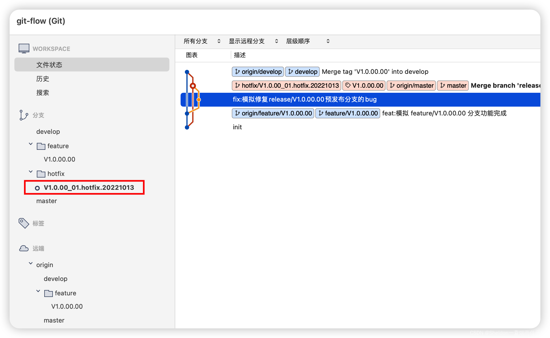Open the 显示远程分支 dropdown

coord(253,41)
